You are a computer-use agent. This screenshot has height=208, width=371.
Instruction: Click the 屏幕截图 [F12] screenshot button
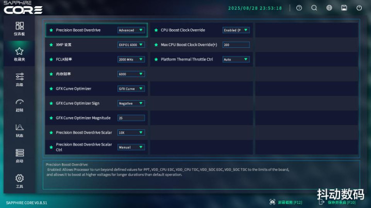[x=286, y=202]
